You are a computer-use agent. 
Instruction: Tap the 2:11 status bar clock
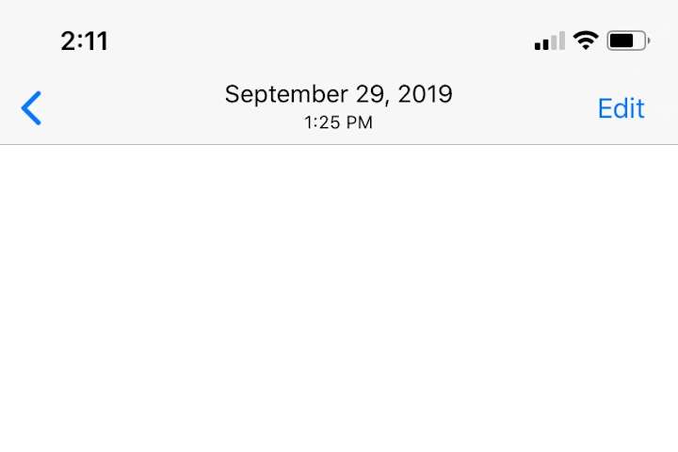[x=85, y=41]
